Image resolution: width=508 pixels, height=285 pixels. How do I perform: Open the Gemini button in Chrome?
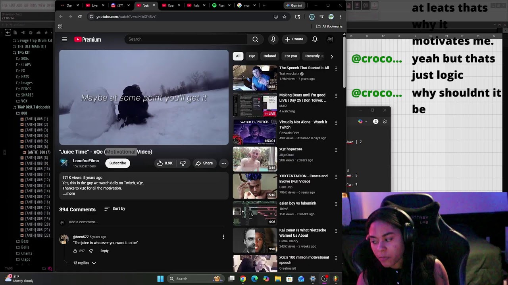click(x=294, y=6)
